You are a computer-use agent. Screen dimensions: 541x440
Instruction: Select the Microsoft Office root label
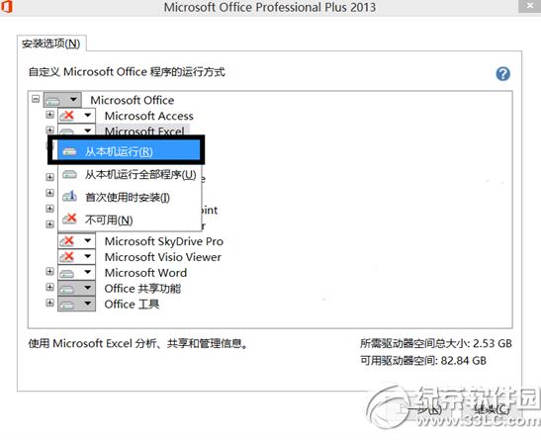click(x=133, y=100)
